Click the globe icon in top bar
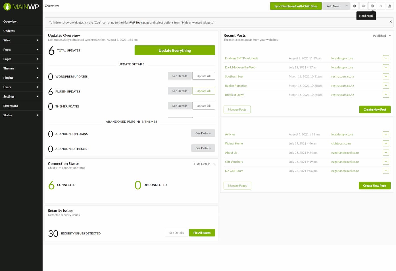This screenshot has width=396, height=271. tap(363, 6)
